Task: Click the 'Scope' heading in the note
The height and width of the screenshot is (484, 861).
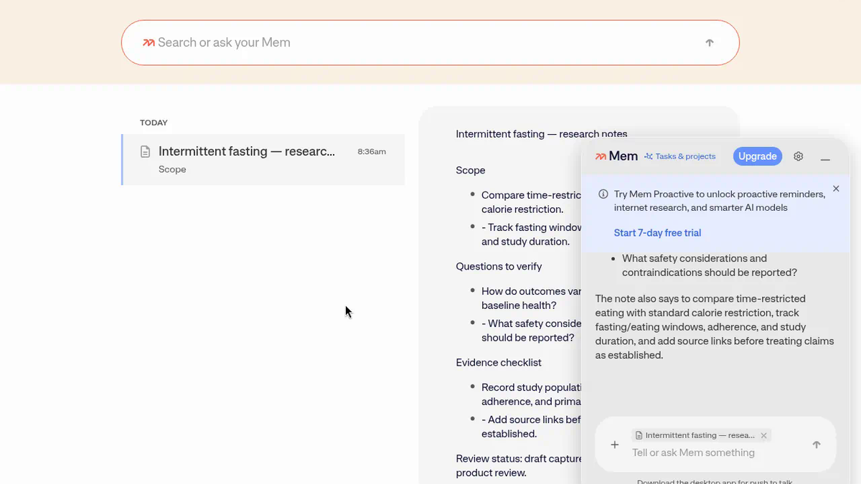Action: (x=471, y=170)
